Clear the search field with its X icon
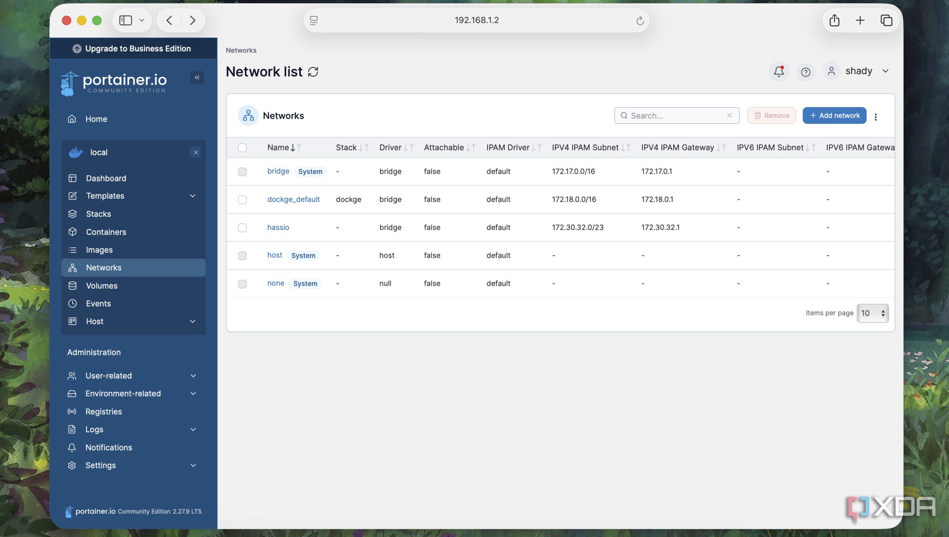The width and height of the screenshot is (949, 537). click(x=729, y=115)
